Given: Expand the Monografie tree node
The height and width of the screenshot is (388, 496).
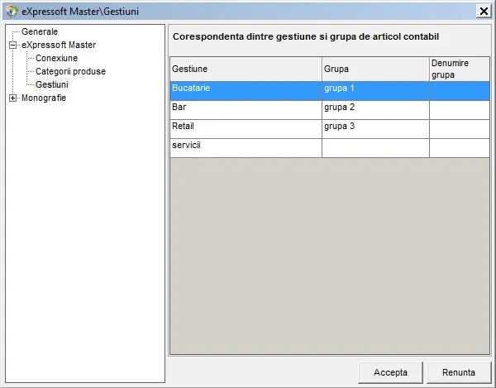Looking at the screenshot, I should pyautogui.click(x=12, y=98).
